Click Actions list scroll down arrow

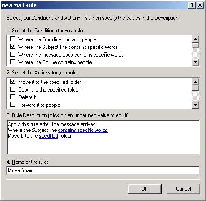tap(196, 105)
